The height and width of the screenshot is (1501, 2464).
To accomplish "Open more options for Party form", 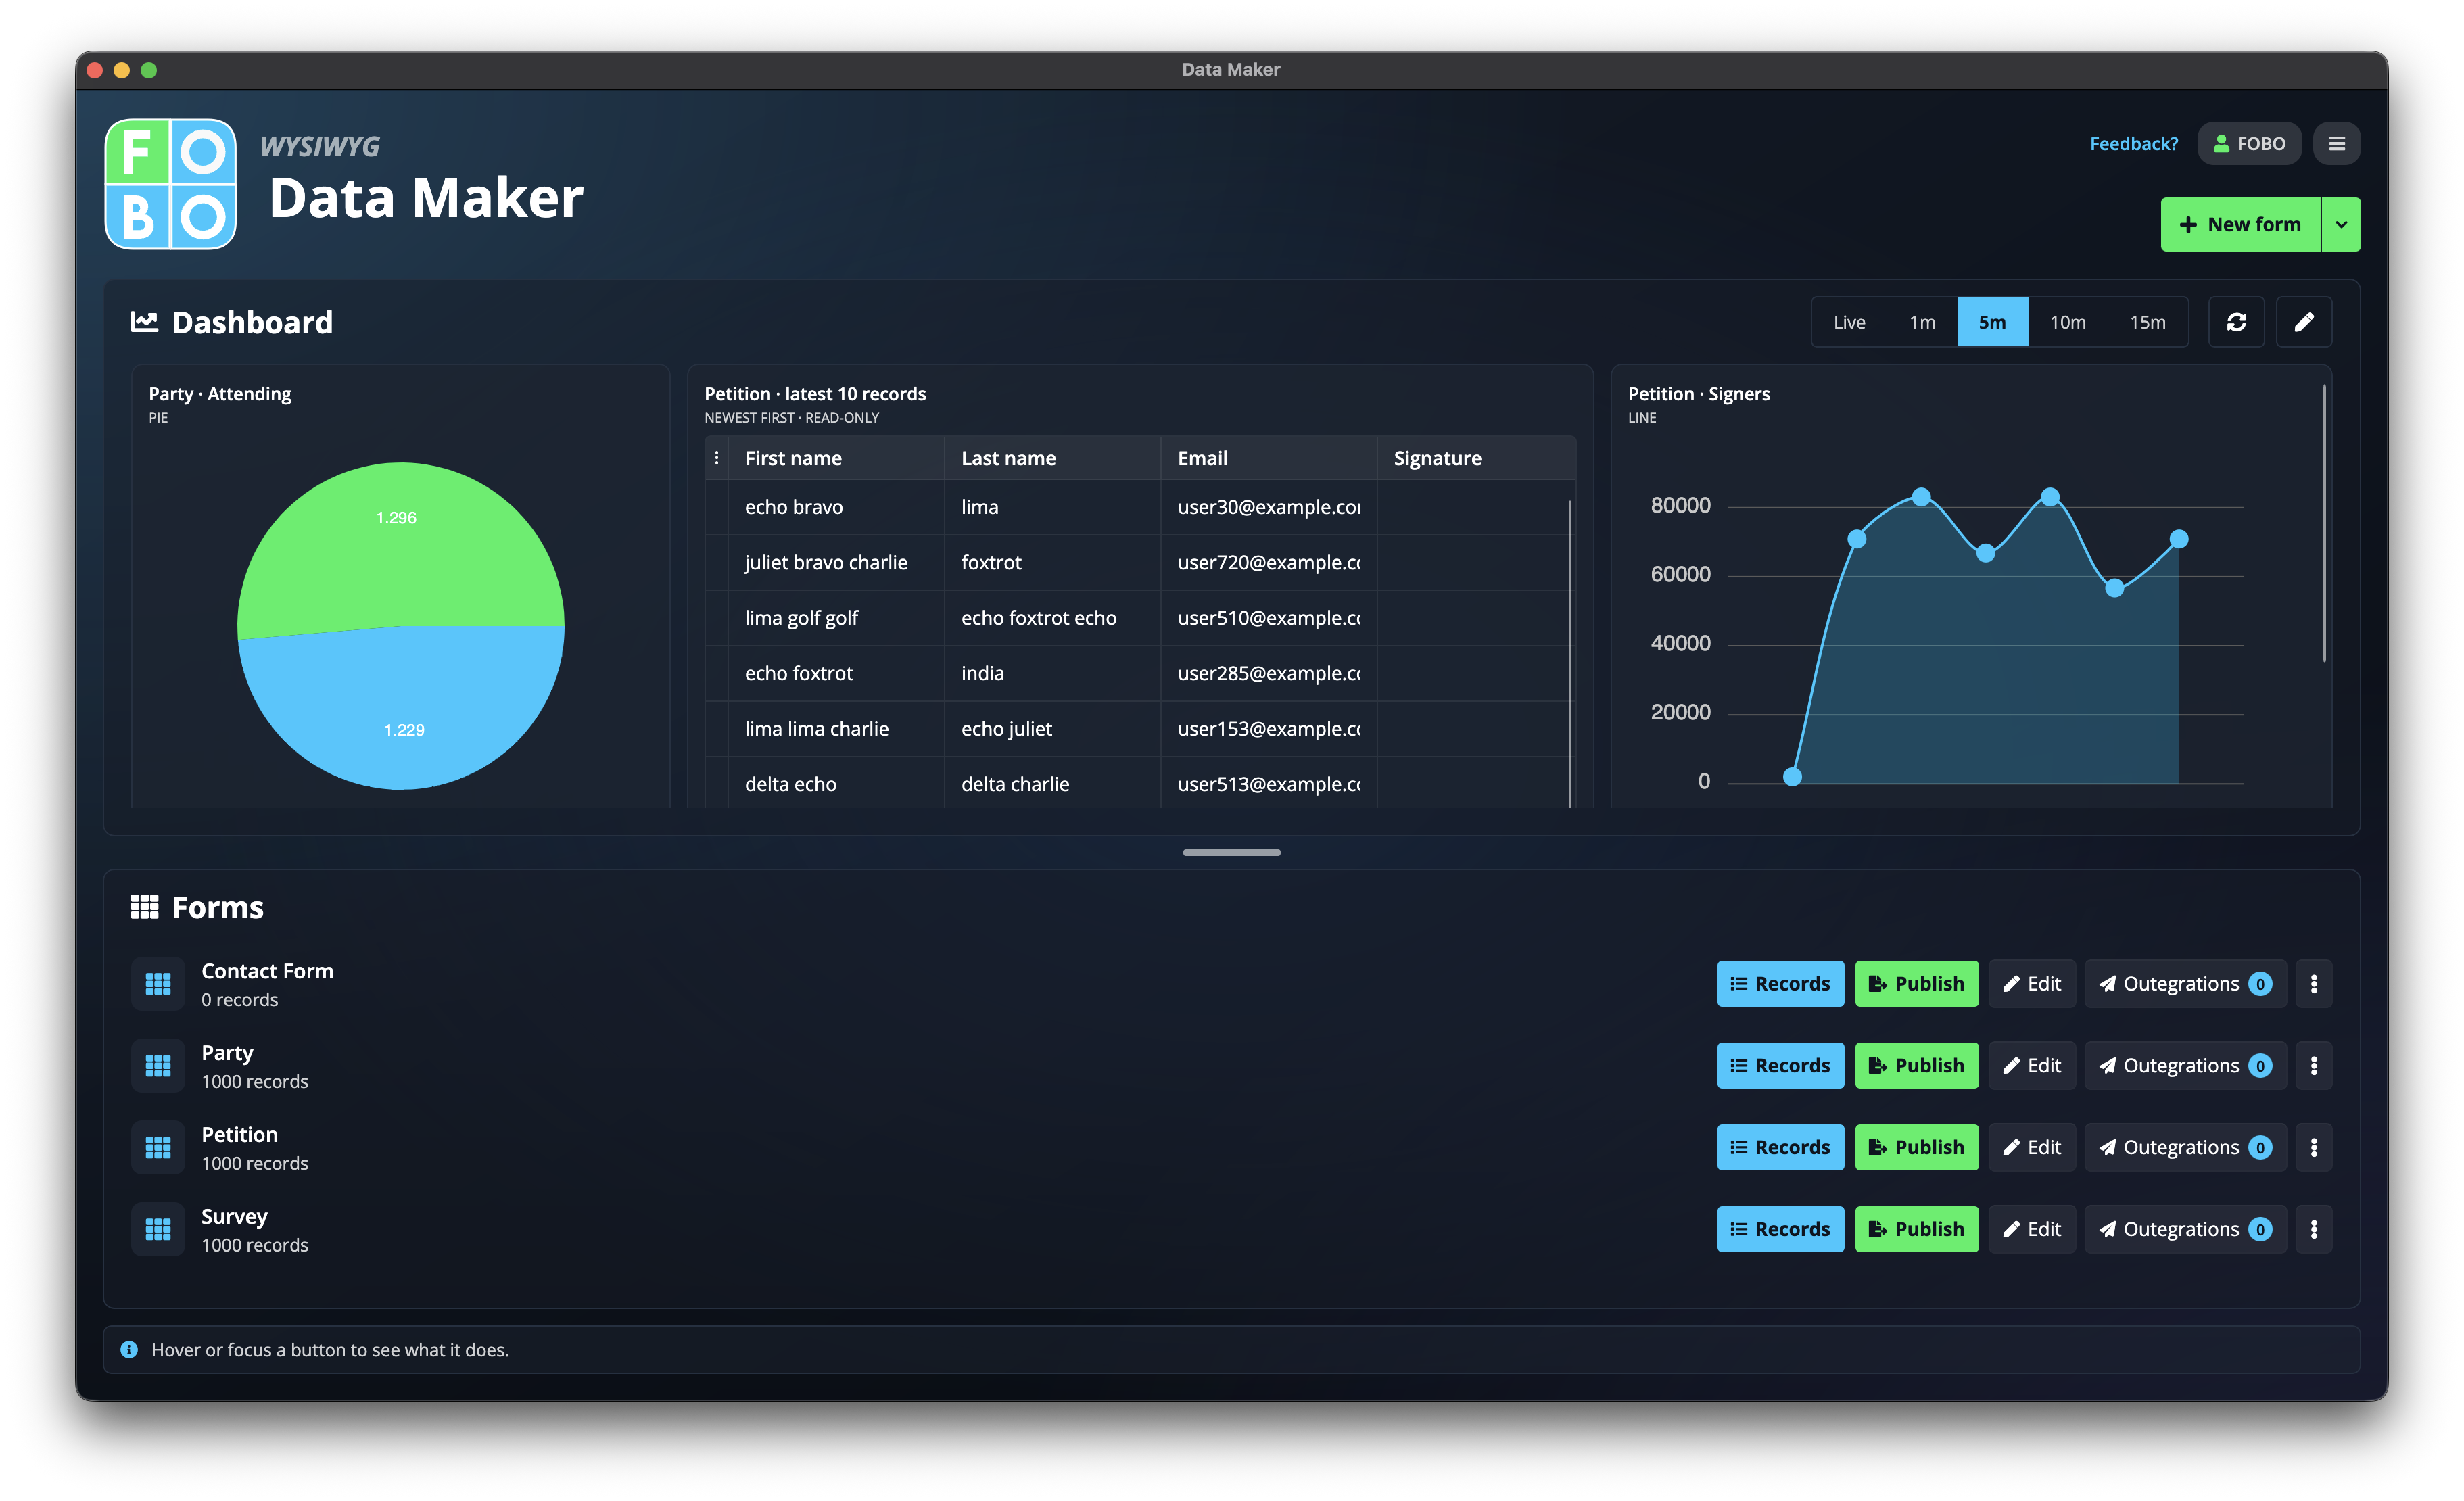I will tap(2313, 1066).
